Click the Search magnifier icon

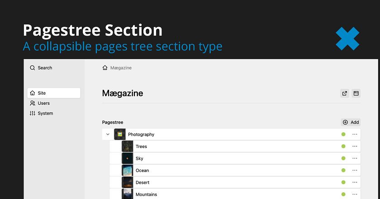click(33, 68)
